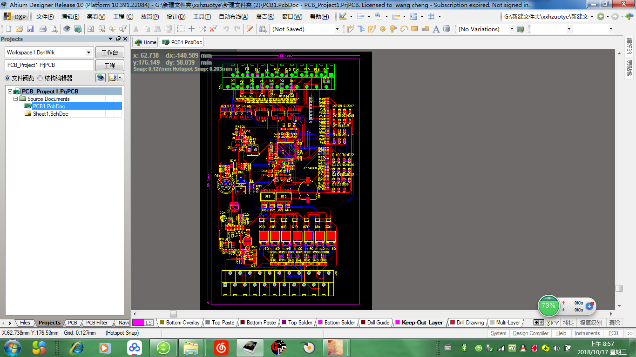Click the Keep-Out Layer magenta color swatch
Image resolution: width=636 pixels, height=357 pixels.
[398, 323]
